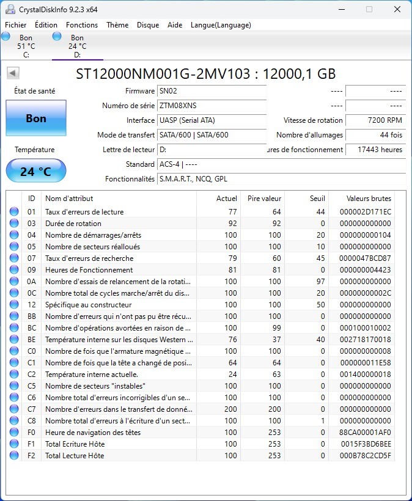
Task: Click the 24 °C temperature button
Action: point(36,171)
